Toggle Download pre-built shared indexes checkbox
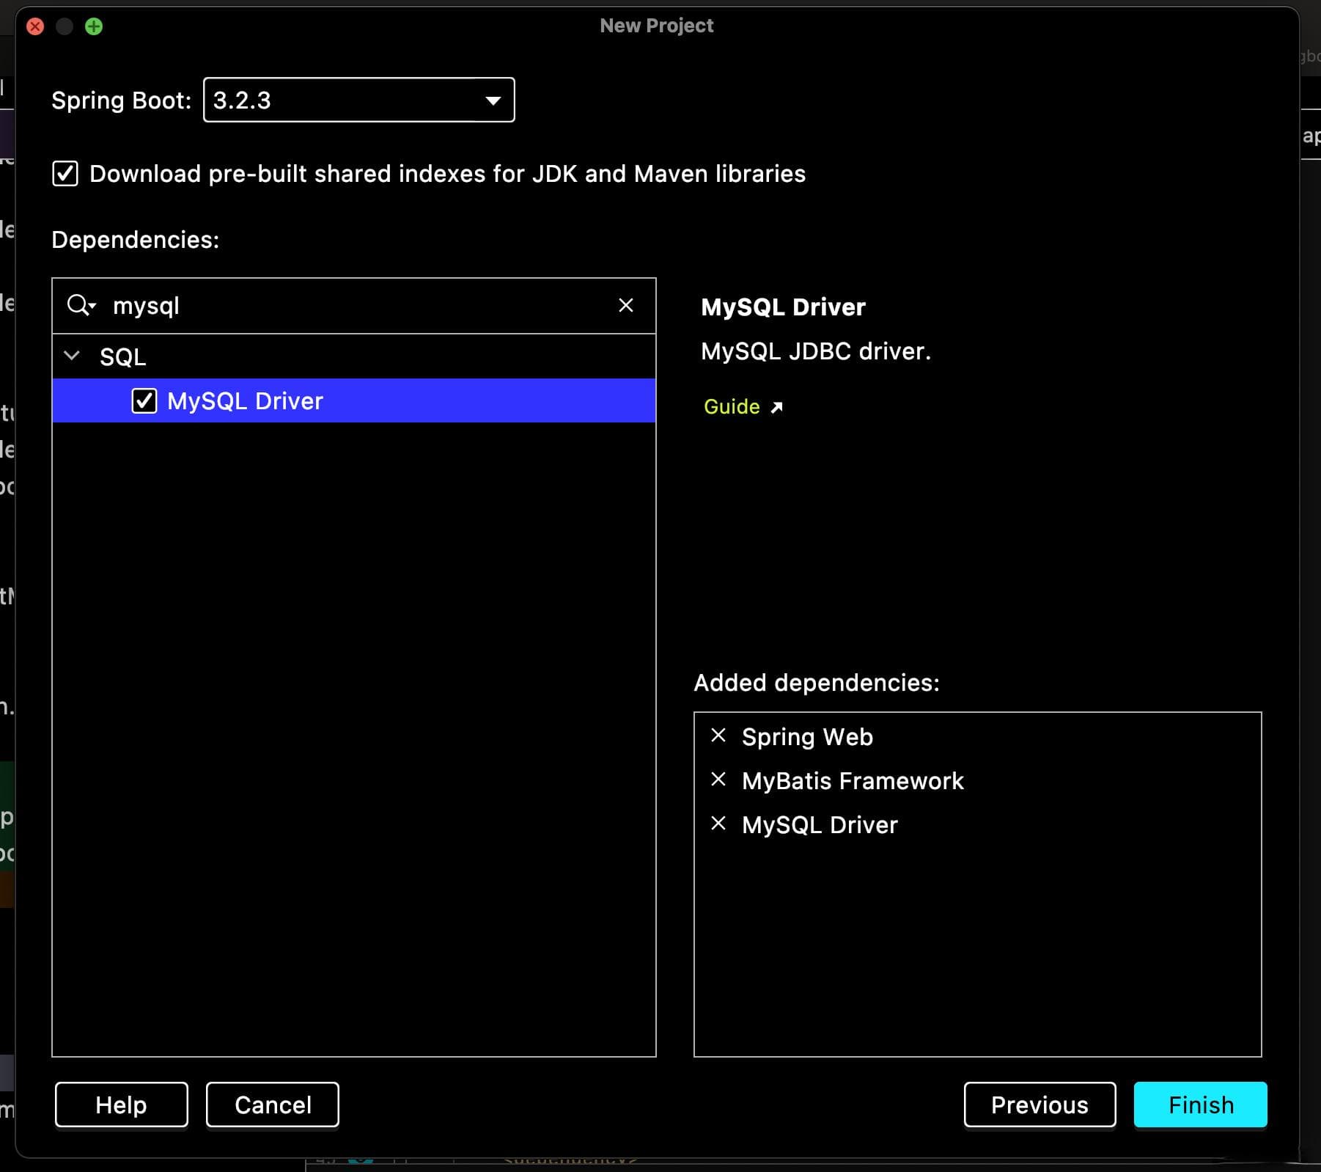Viewport: 1321px width, 1172px height. 65,174
